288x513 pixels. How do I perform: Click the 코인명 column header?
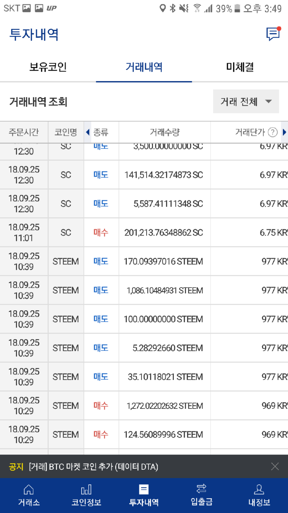(66, 132)
